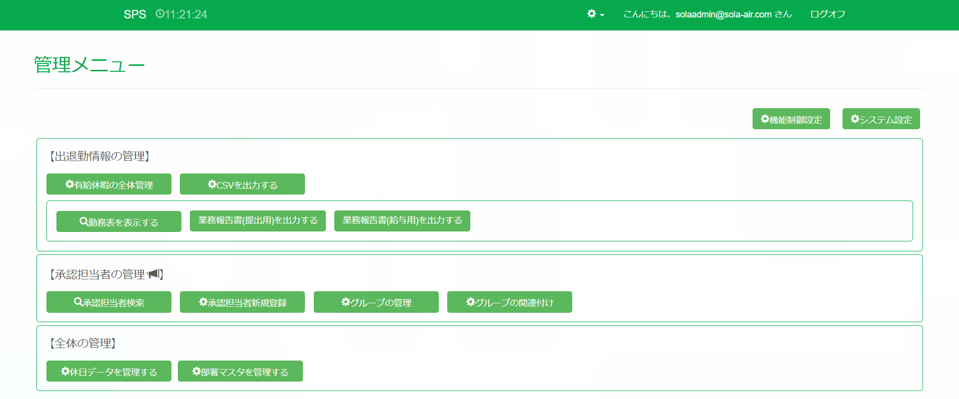
Task: Click the SPS brand title
Action: click(x=135, y=14)
